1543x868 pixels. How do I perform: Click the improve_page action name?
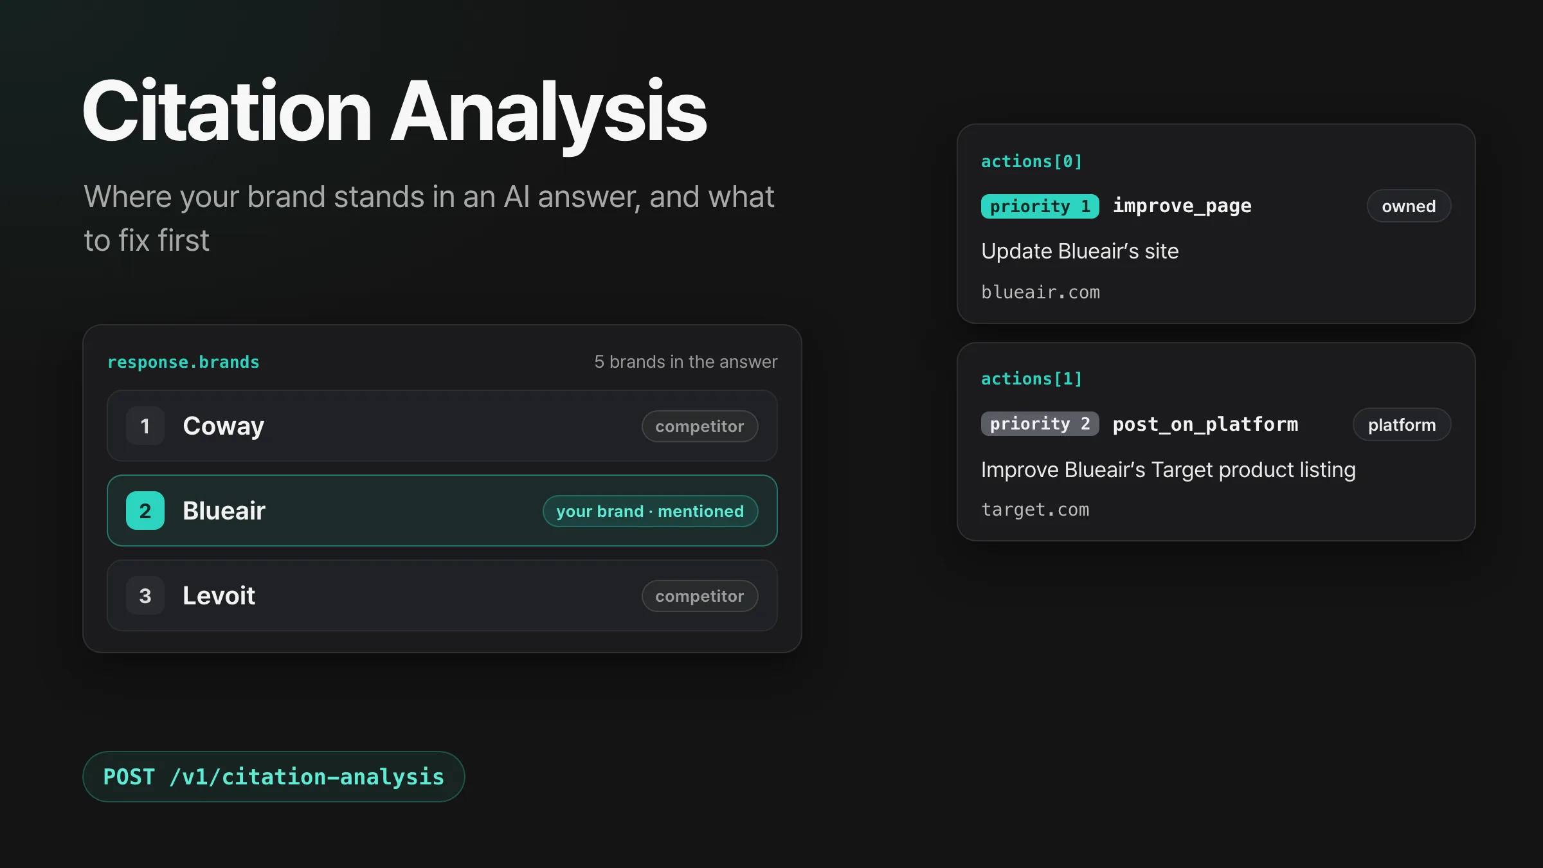coord(1182,206)
